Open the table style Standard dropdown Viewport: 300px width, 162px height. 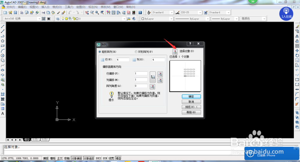tap(228, 12)
